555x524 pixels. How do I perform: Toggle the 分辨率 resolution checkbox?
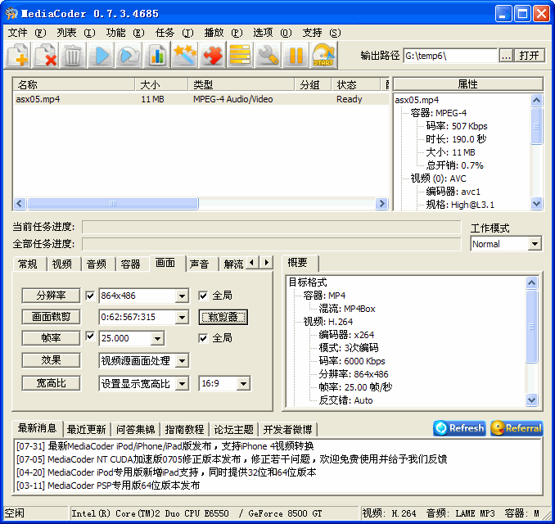90,296
